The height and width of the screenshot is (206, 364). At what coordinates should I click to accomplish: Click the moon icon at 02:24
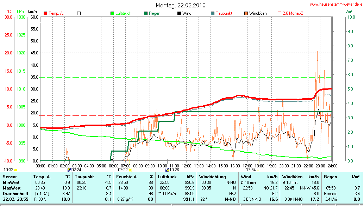69,170
